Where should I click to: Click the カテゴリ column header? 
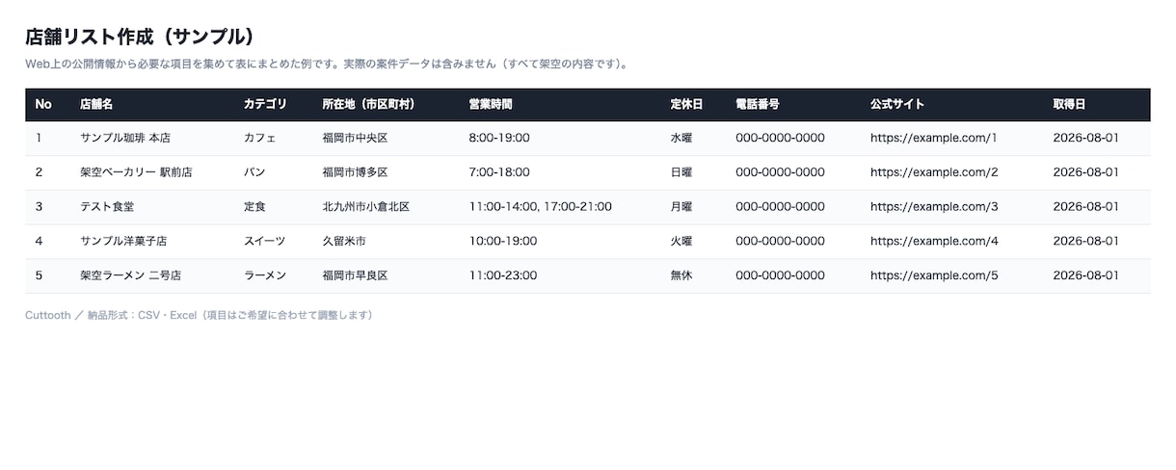point(265,104)
